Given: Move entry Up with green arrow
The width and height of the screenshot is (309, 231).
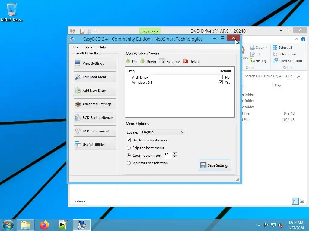Looking at the screenshot, I should point(131,61).
